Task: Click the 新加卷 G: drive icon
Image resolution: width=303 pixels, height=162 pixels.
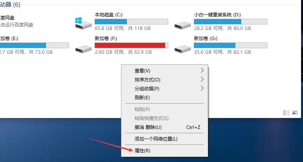Action: pos(182,49)
